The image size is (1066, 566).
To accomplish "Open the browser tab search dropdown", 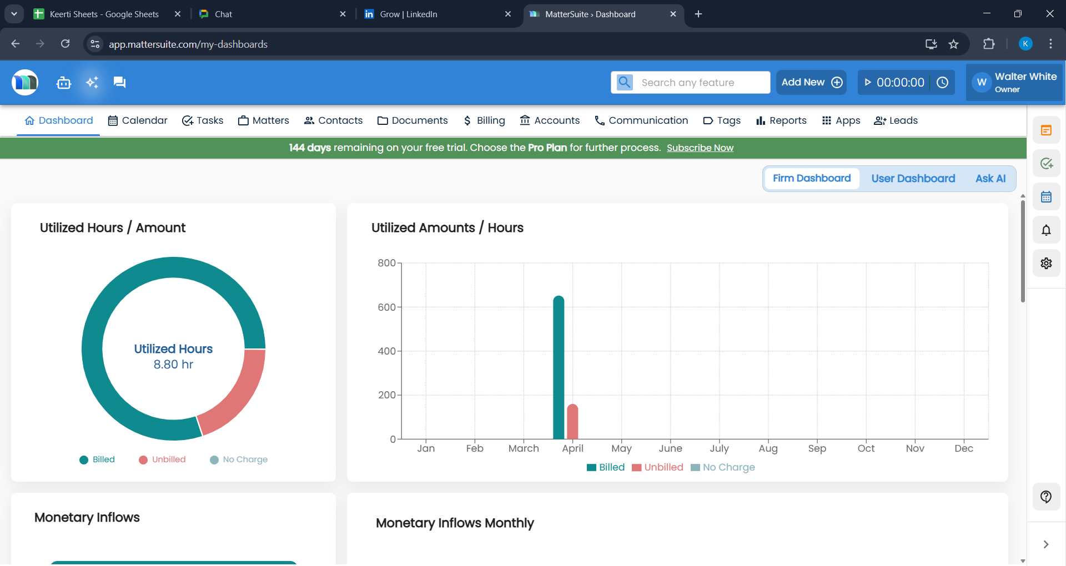I will [x=14, y=14].
